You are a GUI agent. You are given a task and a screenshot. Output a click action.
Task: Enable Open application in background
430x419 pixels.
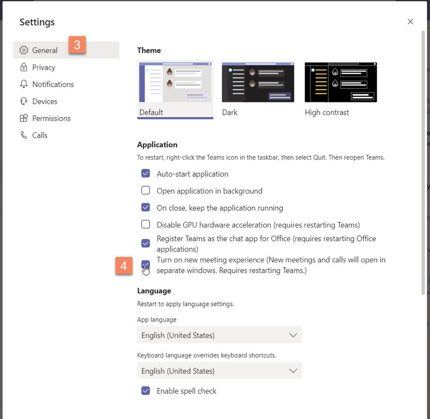[145, 191]
